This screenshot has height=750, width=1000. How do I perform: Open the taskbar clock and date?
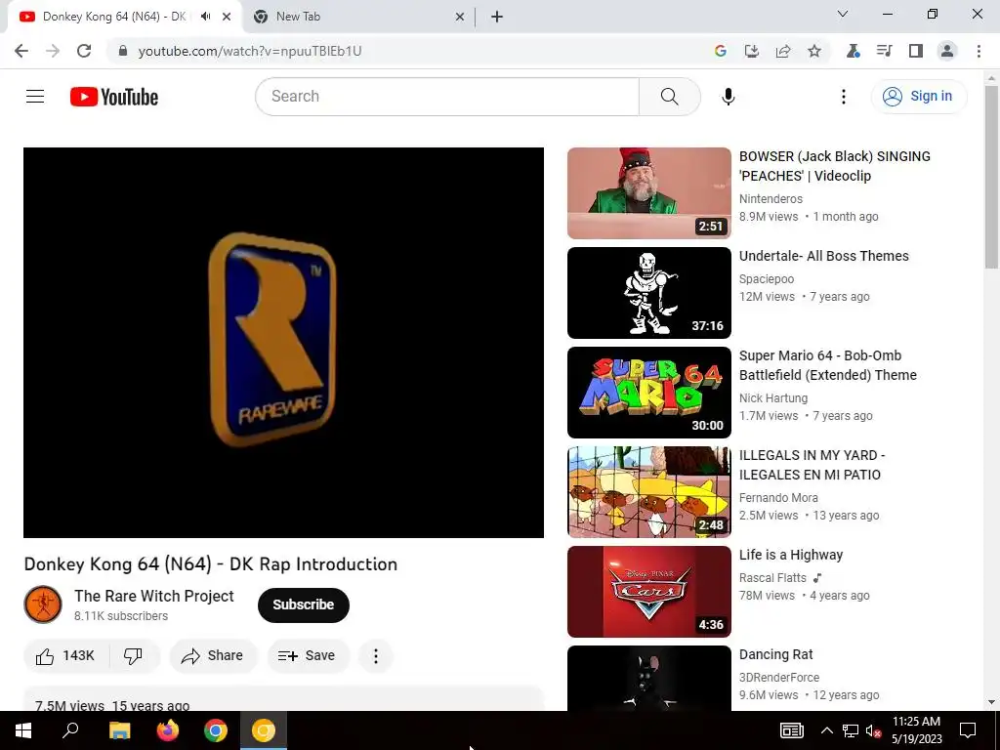pyautogui.click(x=916, y=730)
